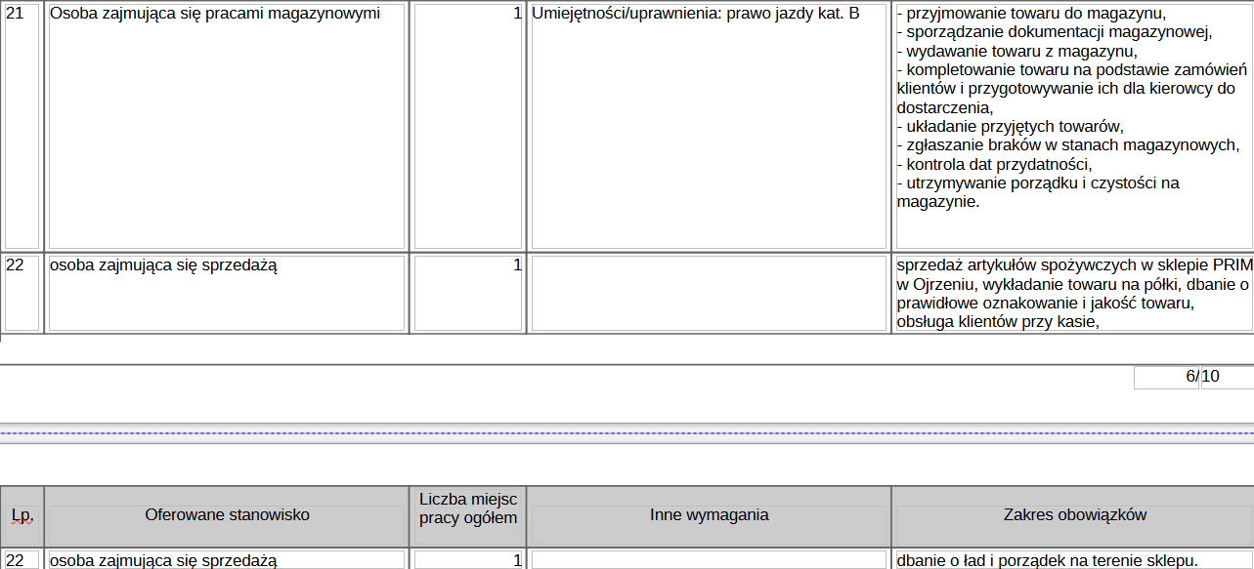1254x569 pixels.
Task: Click the 'zgłaszanie braków w stanach magazynowych' line
Action: [1069, 146]
